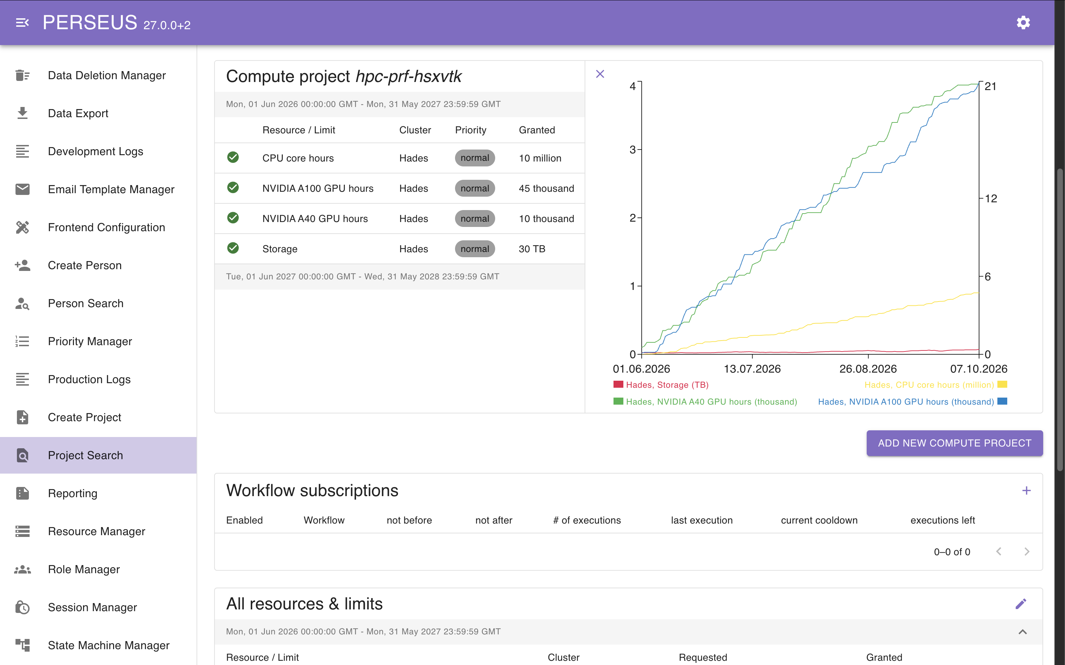
Task: Collapse the 2026-2027 period chevron
Action: (x=1023, y=632)
